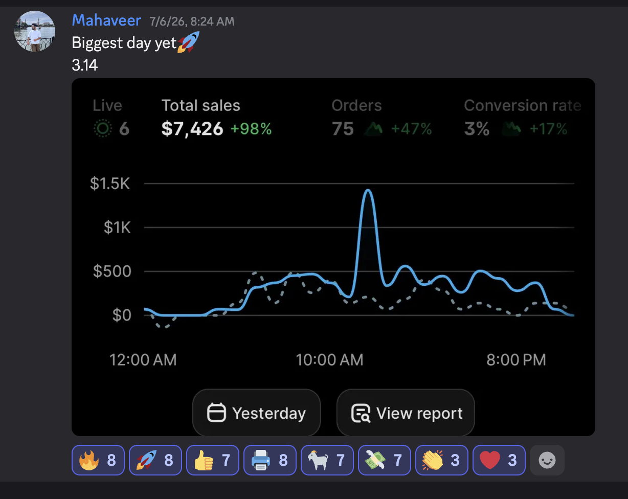628x499 pixels.
Task: Click the 8:00 PM axis label
Action: click(x=516, y=360)
